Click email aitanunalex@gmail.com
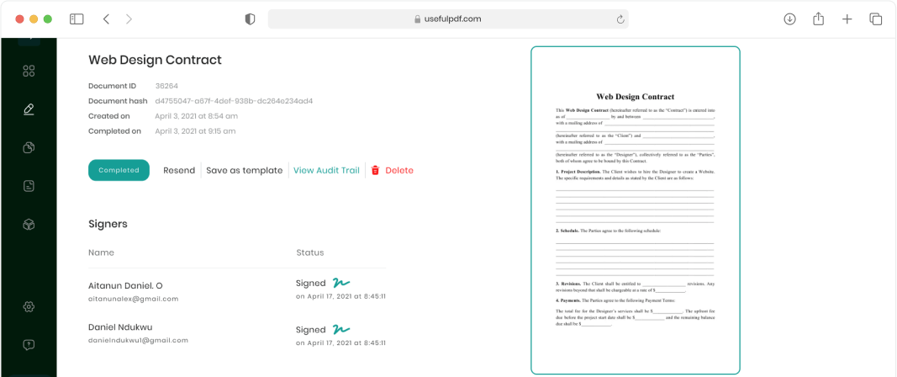 click(134, 299)
